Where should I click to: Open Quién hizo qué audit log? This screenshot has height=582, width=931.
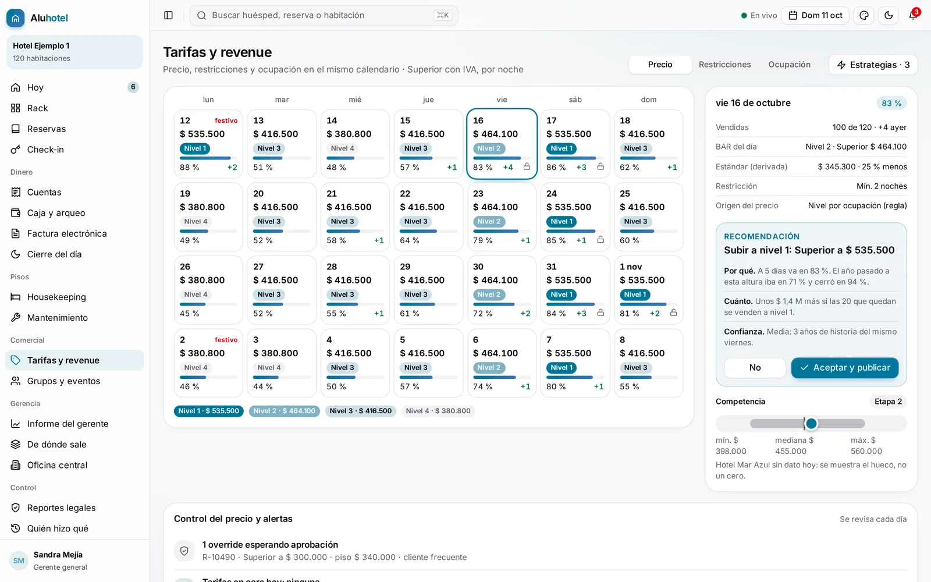74,528
